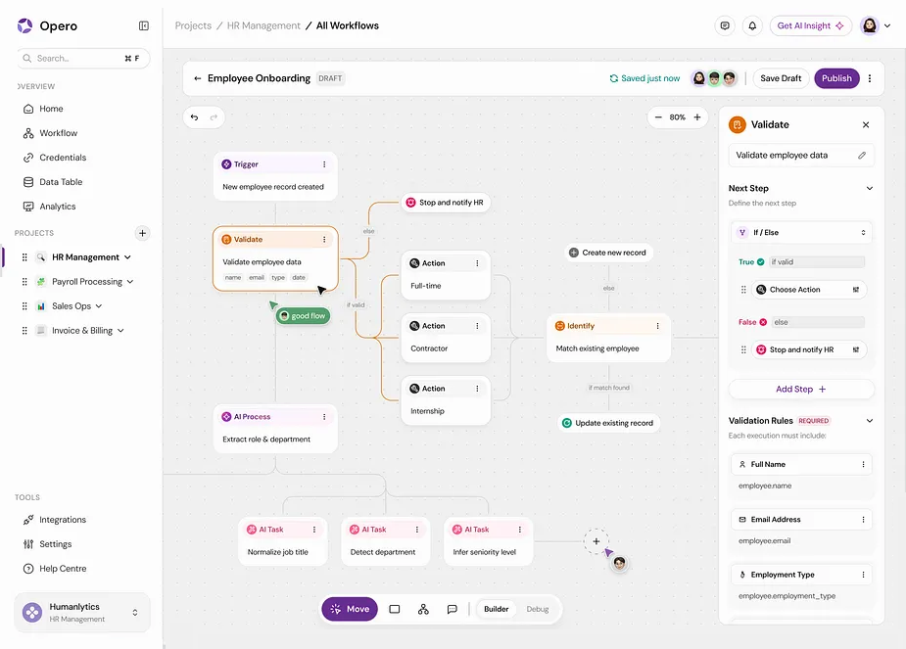Add a new node with dashed plus

[x=596, y=541]
